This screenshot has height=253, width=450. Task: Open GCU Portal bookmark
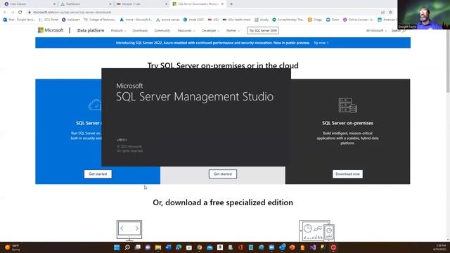click(x=49, y=20)
